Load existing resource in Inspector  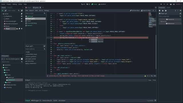click(163, 11)
